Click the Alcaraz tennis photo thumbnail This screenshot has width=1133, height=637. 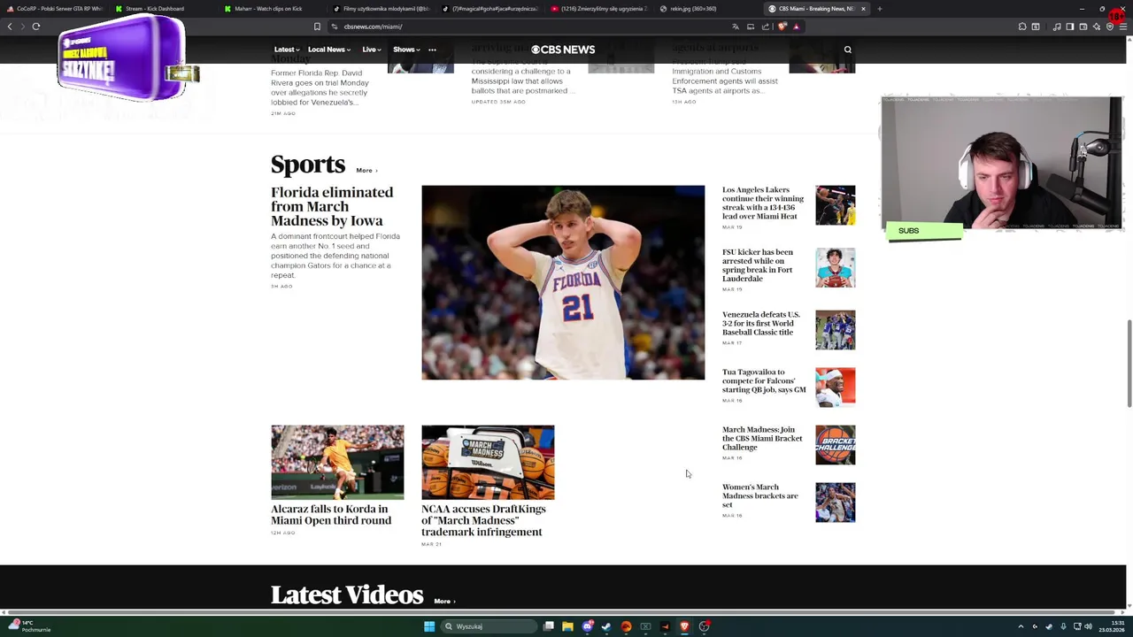(x=337, y=462)
